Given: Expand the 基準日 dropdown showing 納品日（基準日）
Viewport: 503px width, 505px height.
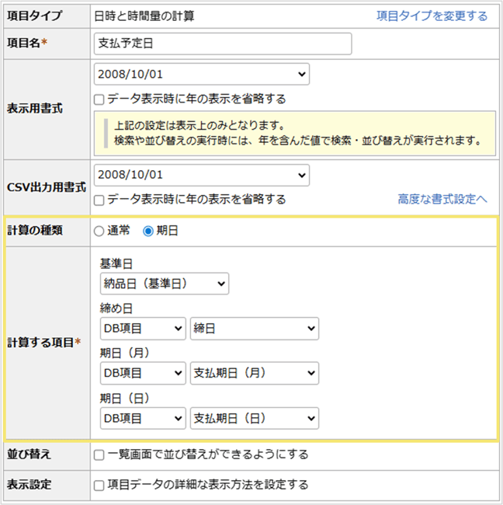Looking at the screenshot, I should coord(165,284).
